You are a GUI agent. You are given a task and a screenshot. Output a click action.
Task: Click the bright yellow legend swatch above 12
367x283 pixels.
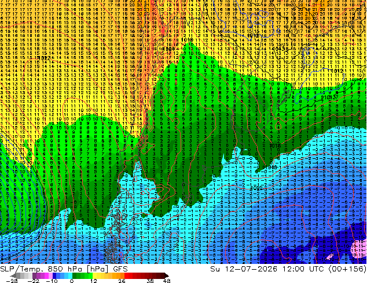pyautogui.click(x=94, y=275)
